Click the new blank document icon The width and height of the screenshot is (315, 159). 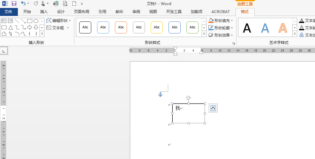click(x=74, y=4)
